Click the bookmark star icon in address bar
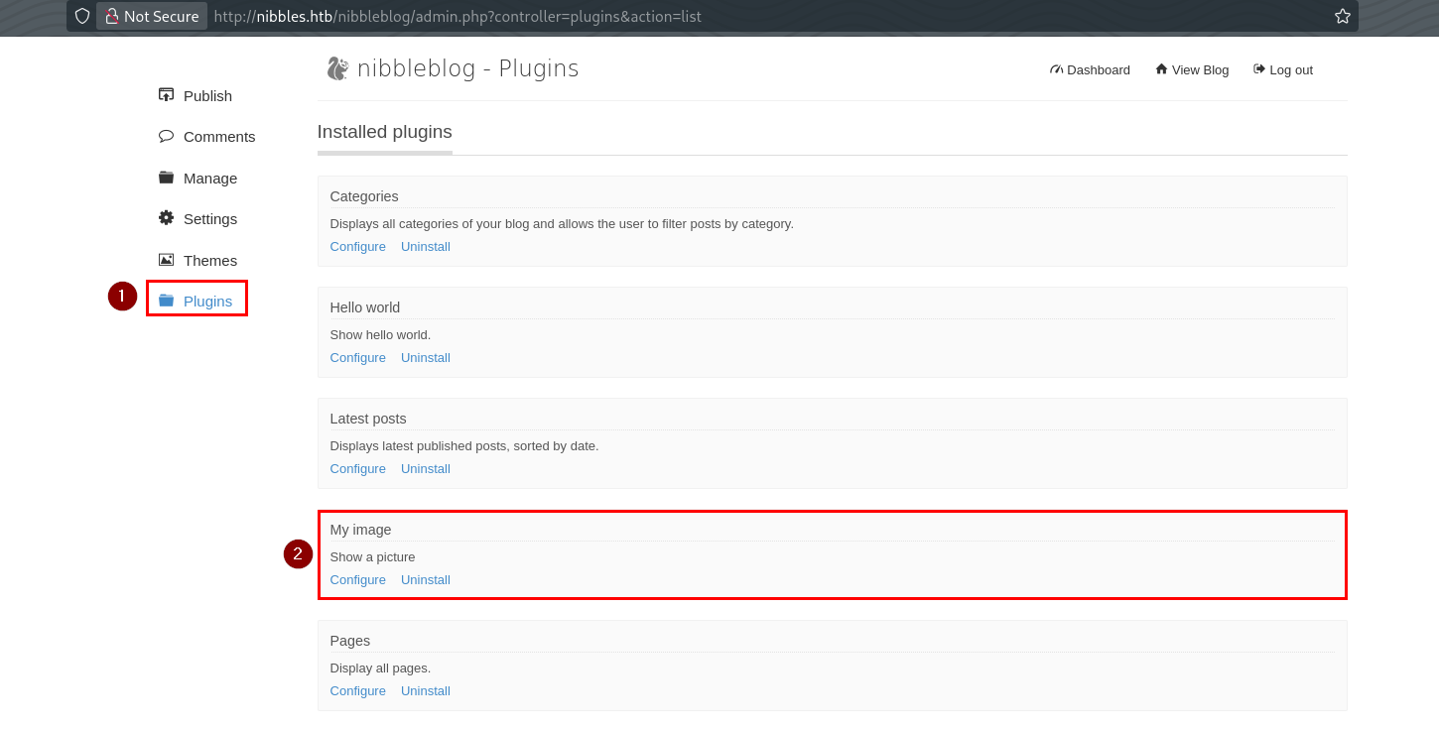 pos(1342,16)
